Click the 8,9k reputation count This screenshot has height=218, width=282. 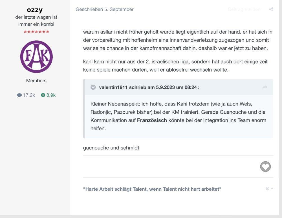(51, 95)
